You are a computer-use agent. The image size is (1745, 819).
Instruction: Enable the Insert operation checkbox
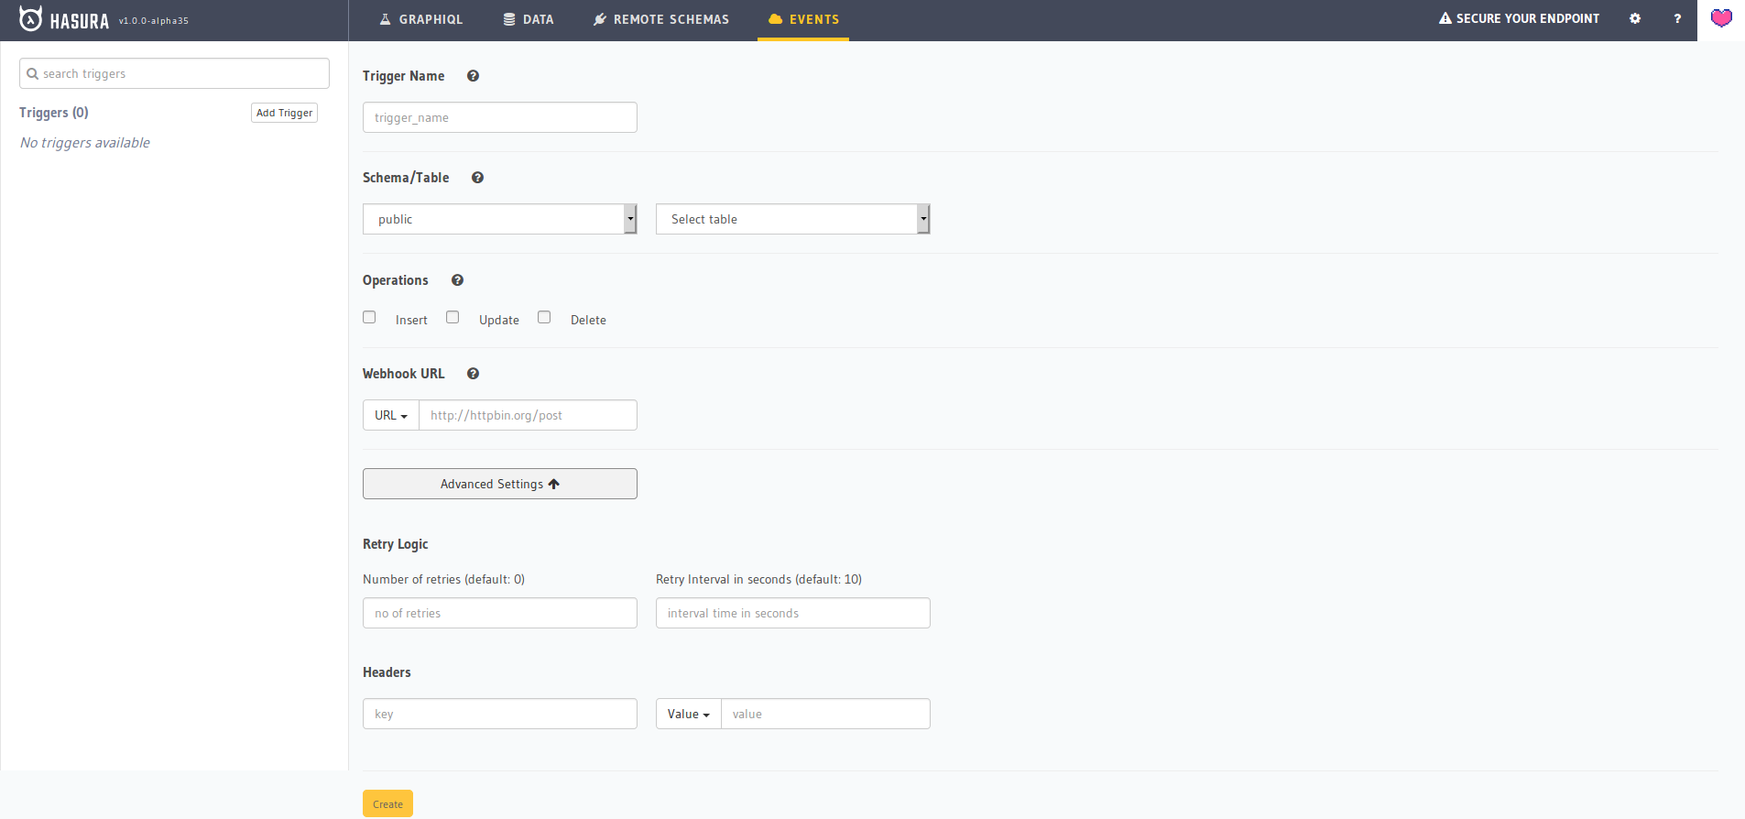point(369,317)
